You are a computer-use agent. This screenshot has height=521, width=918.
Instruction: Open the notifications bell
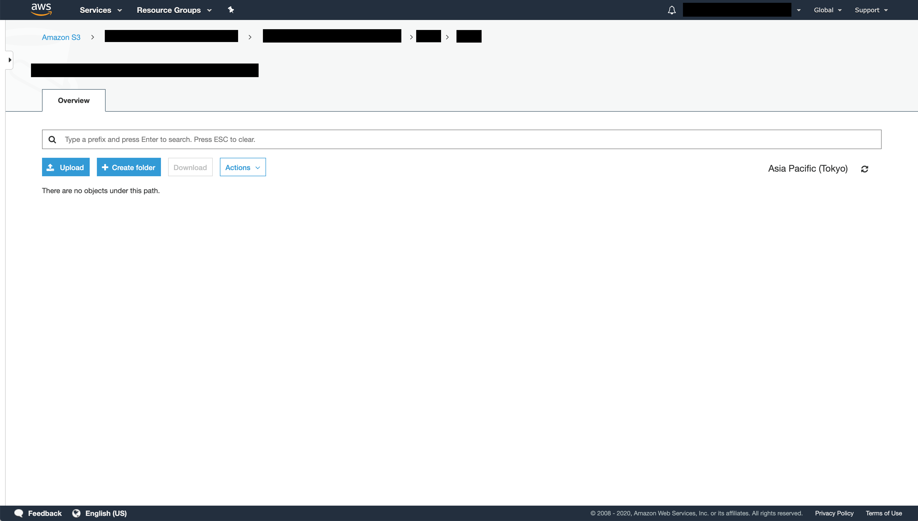coord(671,10)
